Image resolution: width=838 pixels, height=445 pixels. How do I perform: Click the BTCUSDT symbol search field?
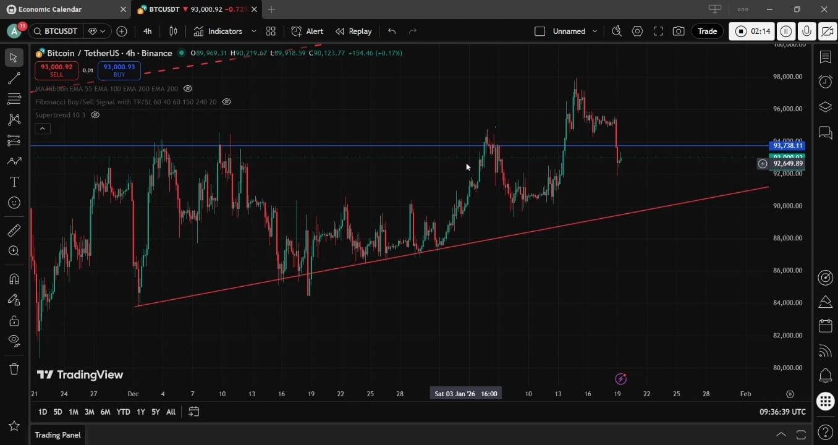point(55,32)
